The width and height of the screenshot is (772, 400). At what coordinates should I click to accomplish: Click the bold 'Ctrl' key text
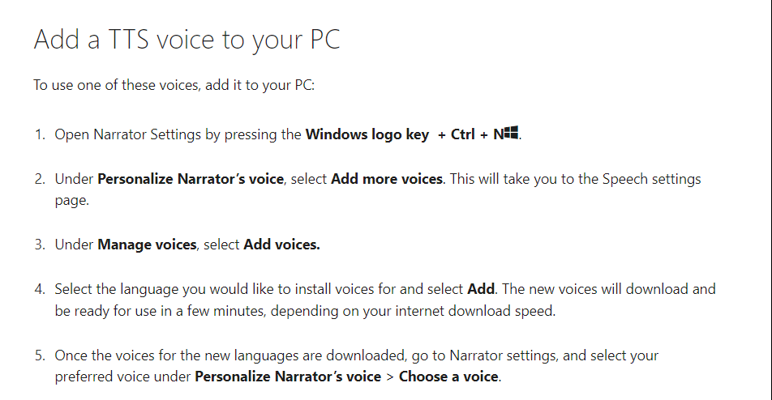463,134
